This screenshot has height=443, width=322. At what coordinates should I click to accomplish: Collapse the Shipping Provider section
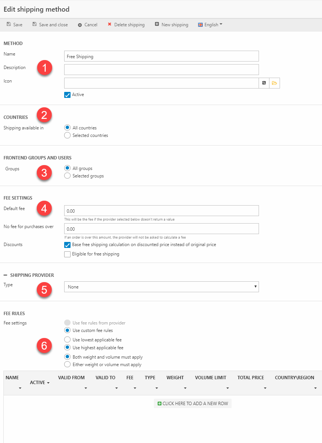point(6,275)
